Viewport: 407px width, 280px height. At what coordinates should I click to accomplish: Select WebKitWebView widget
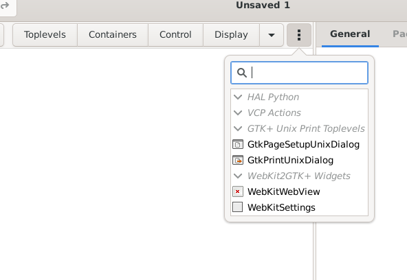299,192
